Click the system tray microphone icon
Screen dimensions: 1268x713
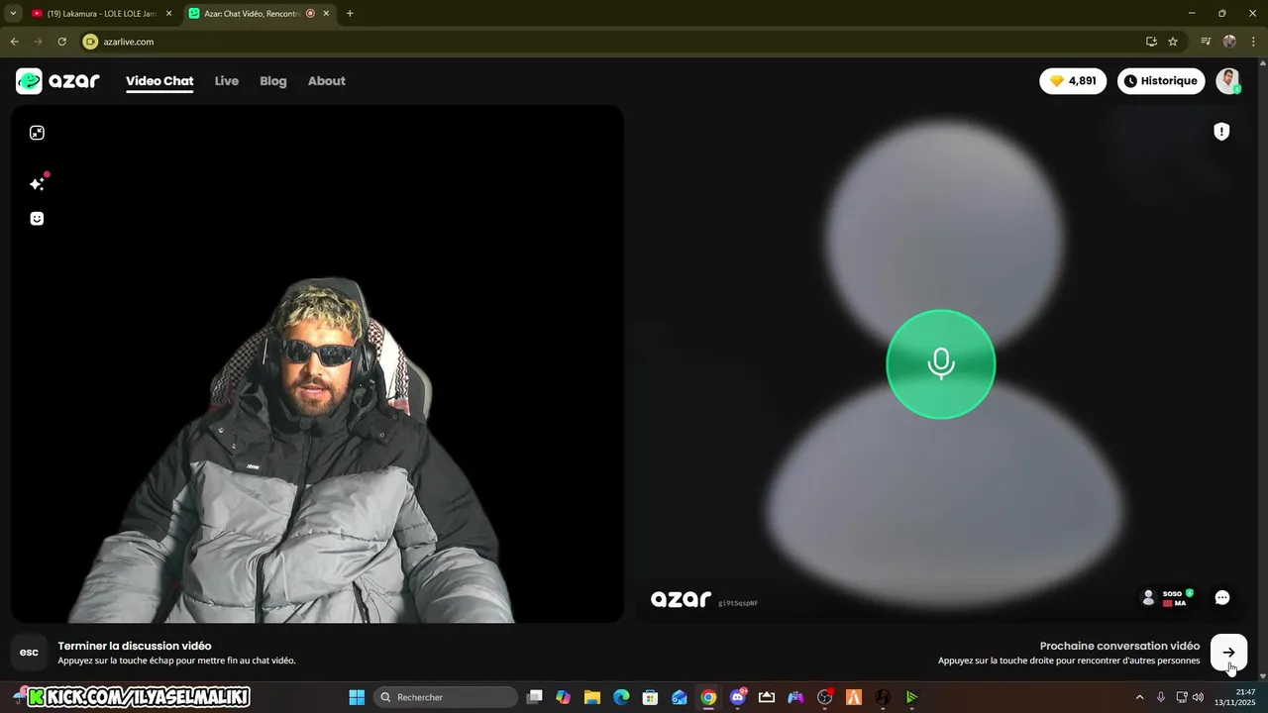pos(1161,697)
